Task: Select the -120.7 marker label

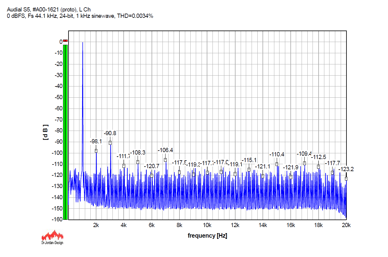Action: 152,166
